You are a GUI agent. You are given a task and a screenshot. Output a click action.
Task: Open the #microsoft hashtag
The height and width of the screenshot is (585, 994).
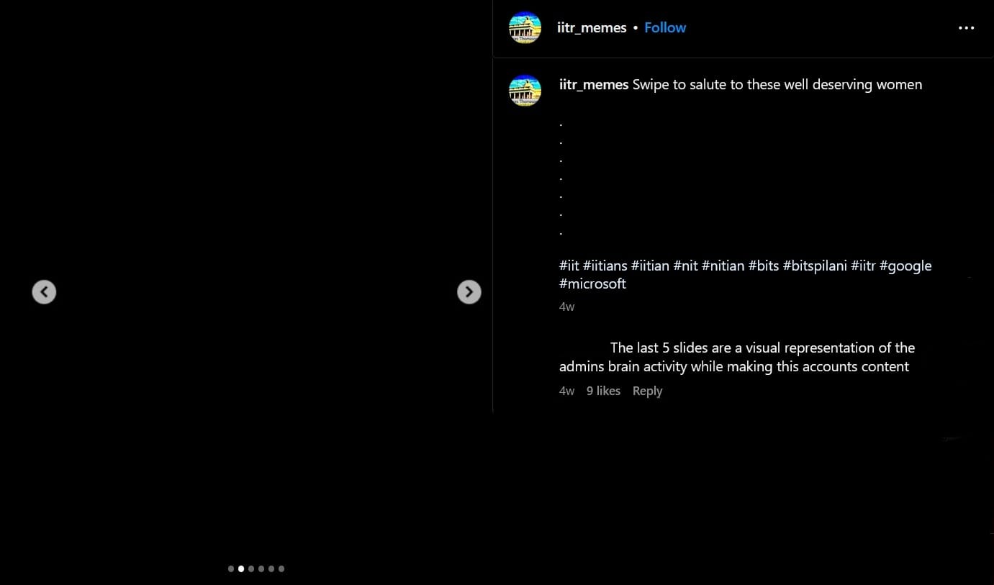coord(592,284)
